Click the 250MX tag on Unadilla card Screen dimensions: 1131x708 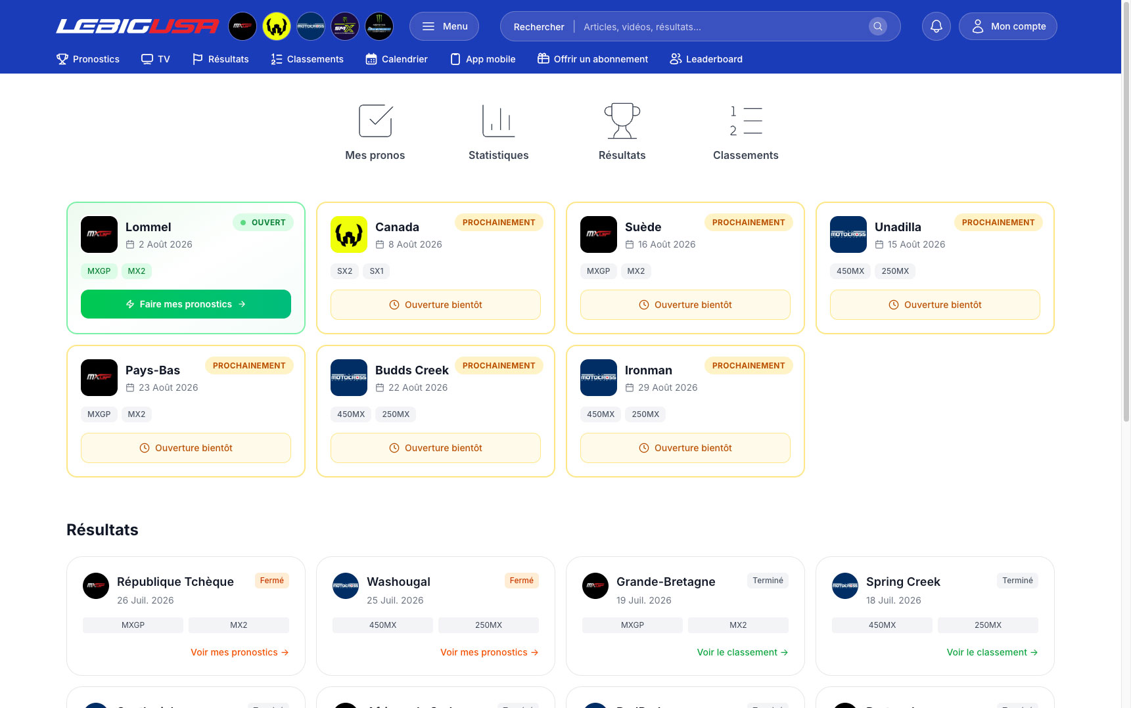tap(895, 271)
